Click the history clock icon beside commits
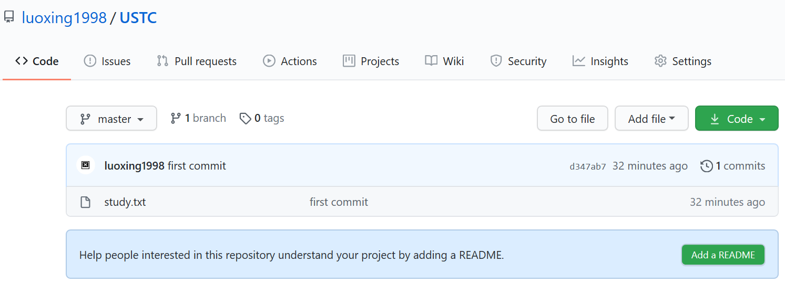The width and height of the screenshot is (785, 304). coord(706,166)
